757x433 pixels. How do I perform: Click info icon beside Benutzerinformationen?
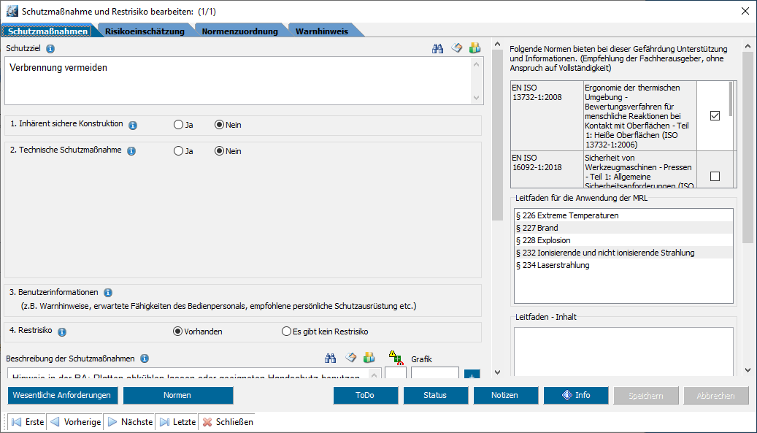108,293
